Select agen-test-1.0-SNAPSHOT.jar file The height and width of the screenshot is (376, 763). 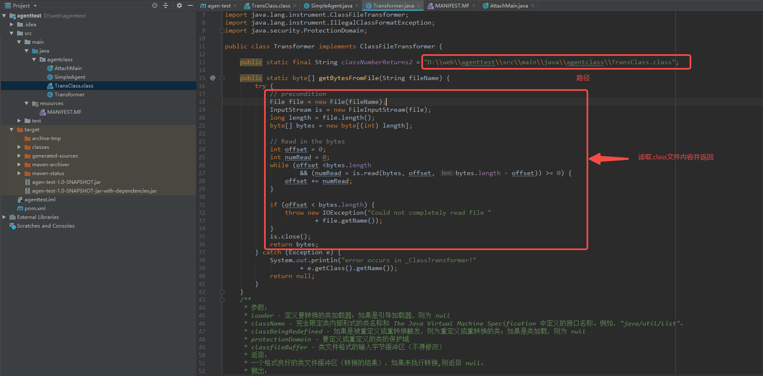pyautogui.click(x=66, y=182)
